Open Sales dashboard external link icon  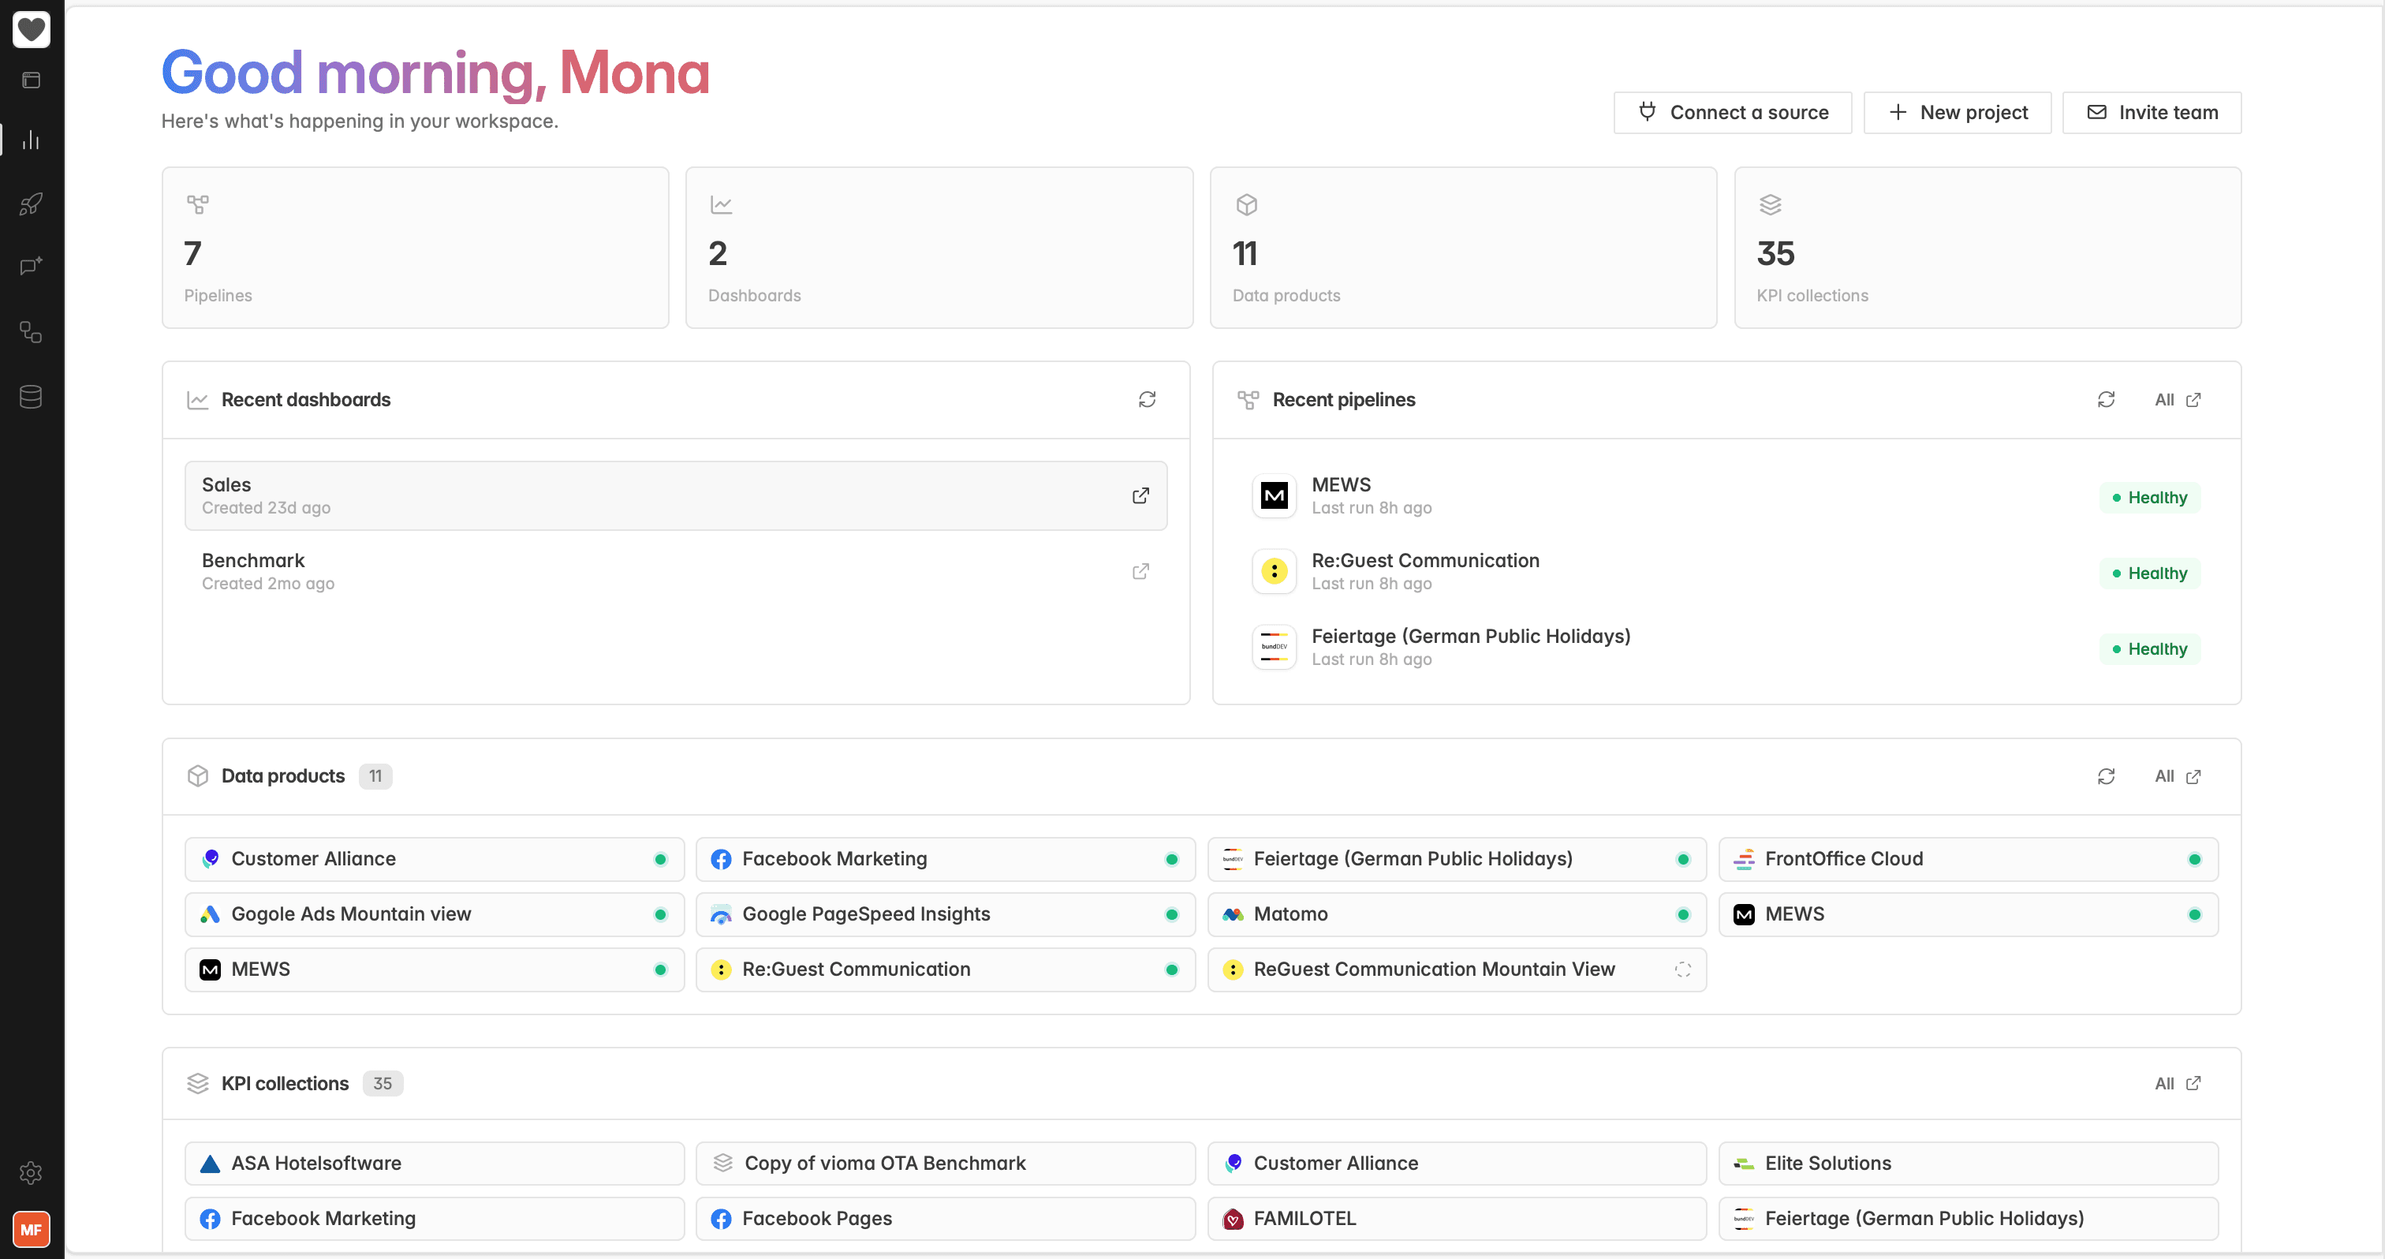pos(1140,496)
